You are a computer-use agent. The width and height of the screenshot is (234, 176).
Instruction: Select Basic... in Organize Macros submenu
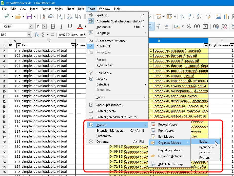pos(204,142)
